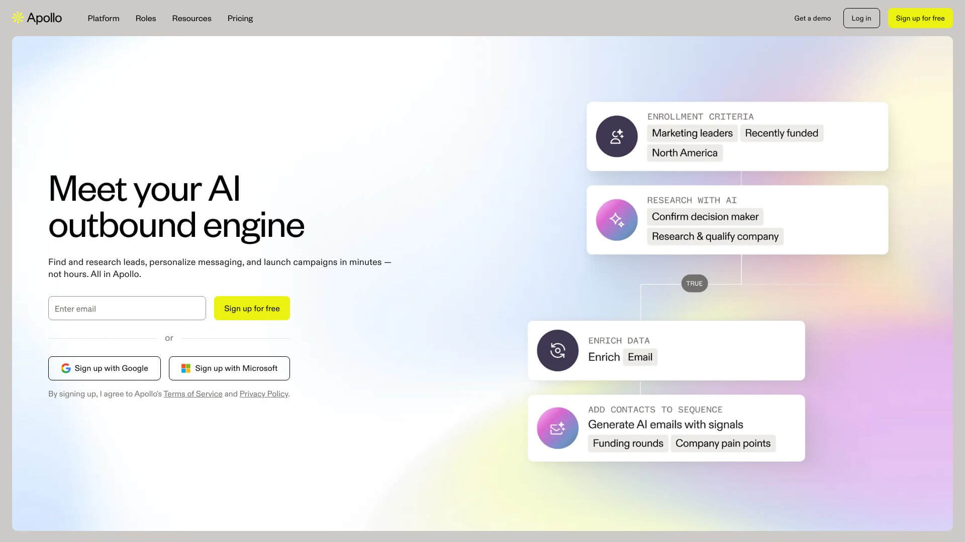965x542 pixels.
Task: Toggle the North America criteria chip
Action: point(685,153)
